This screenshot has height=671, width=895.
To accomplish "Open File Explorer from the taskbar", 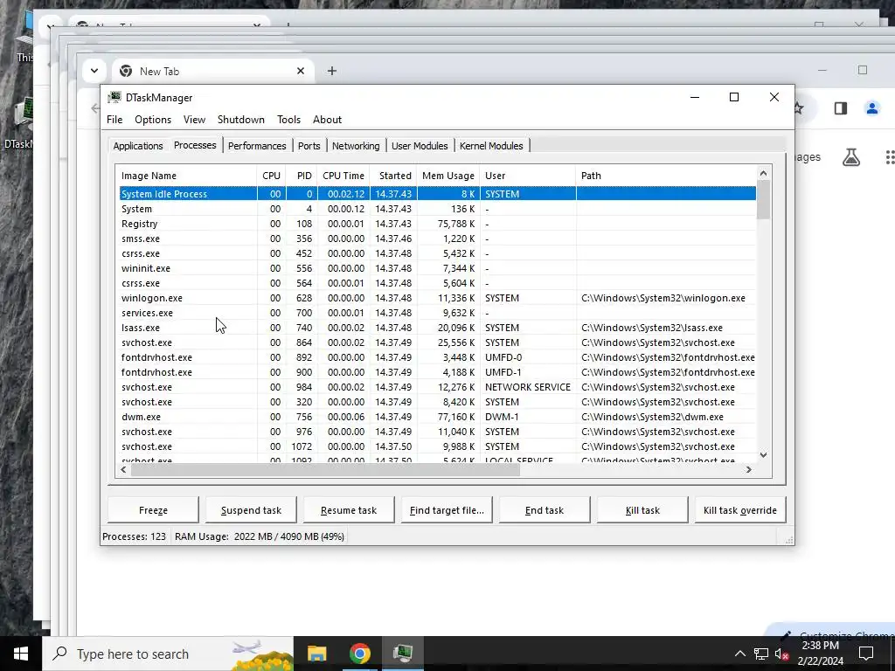I will coord(316,654).
